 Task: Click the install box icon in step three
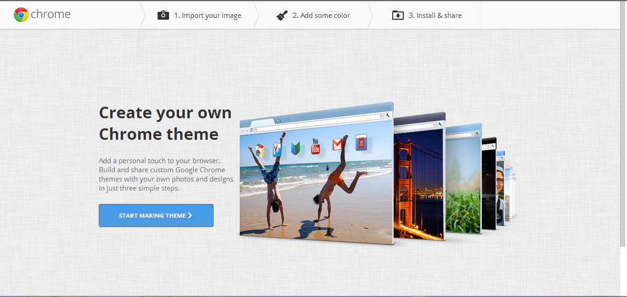[x=397, y=15]
